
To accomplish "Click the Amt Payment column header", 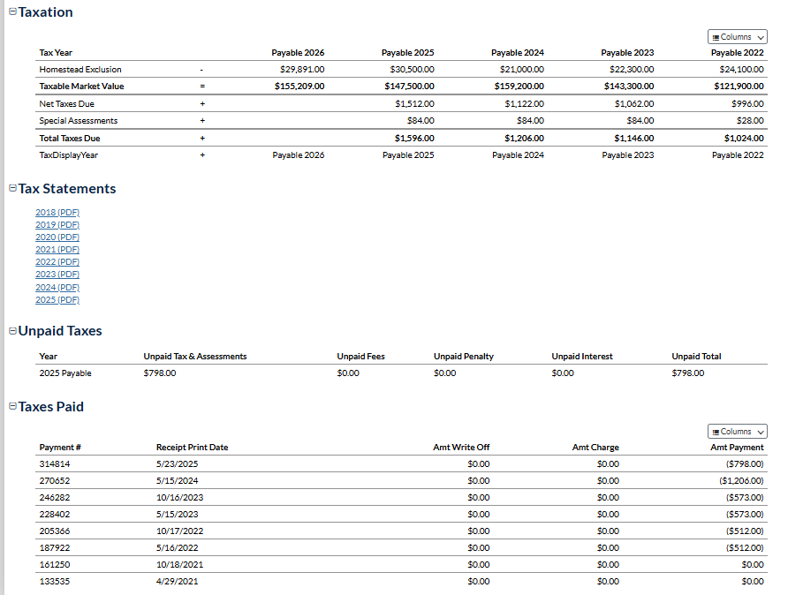I will [x=737, y=448].
